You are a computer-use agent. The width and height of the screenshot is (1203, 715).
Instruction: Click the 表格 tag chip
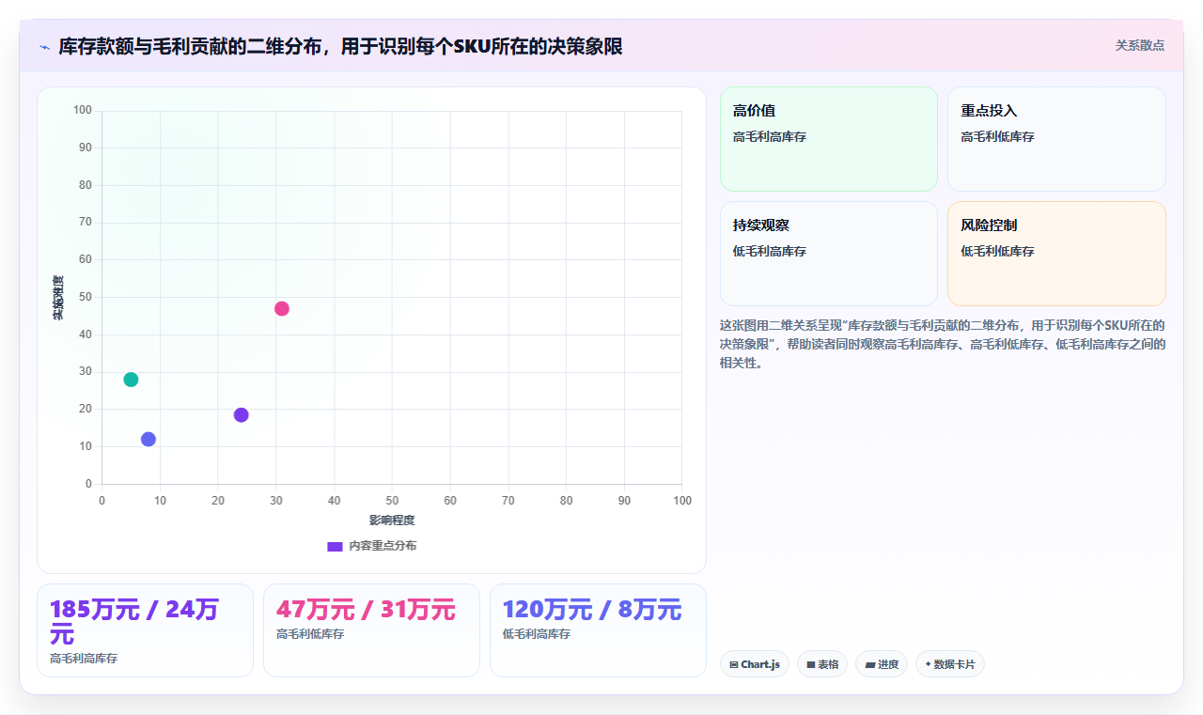822,664
